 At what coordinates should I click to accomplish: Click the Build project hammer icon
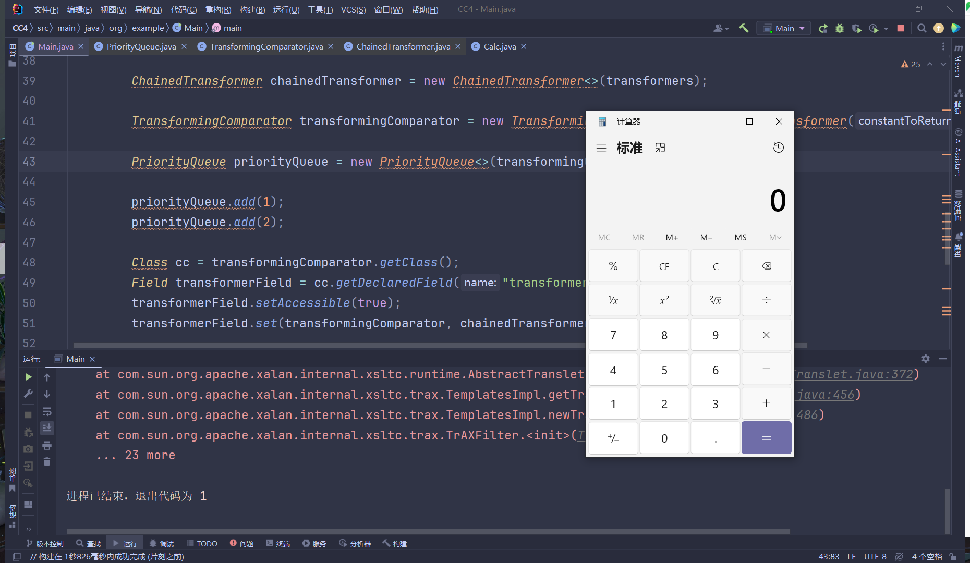[x=744, y=28]
